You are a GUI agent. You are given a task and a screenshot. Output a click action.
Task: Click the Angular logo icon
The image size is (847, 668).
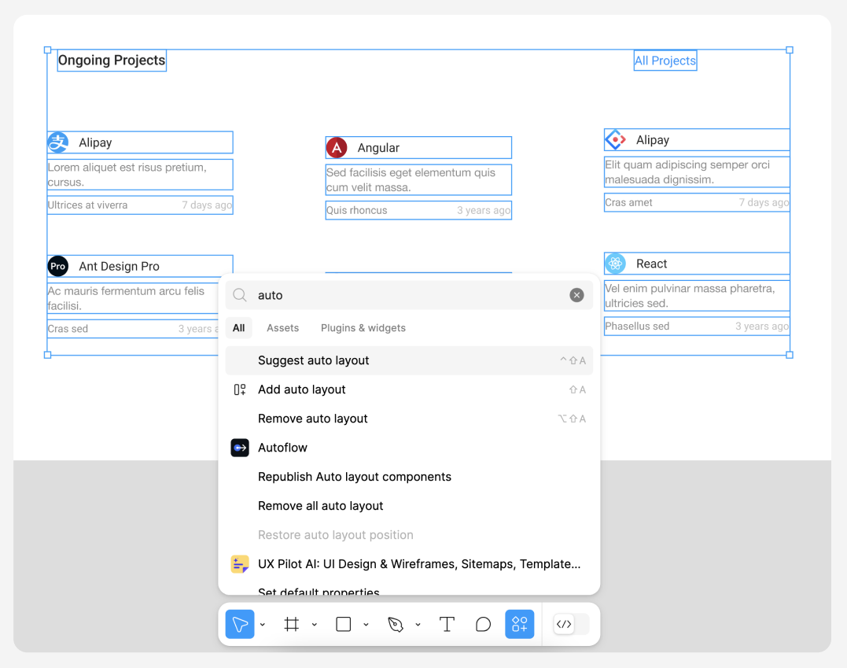(337, 148)
